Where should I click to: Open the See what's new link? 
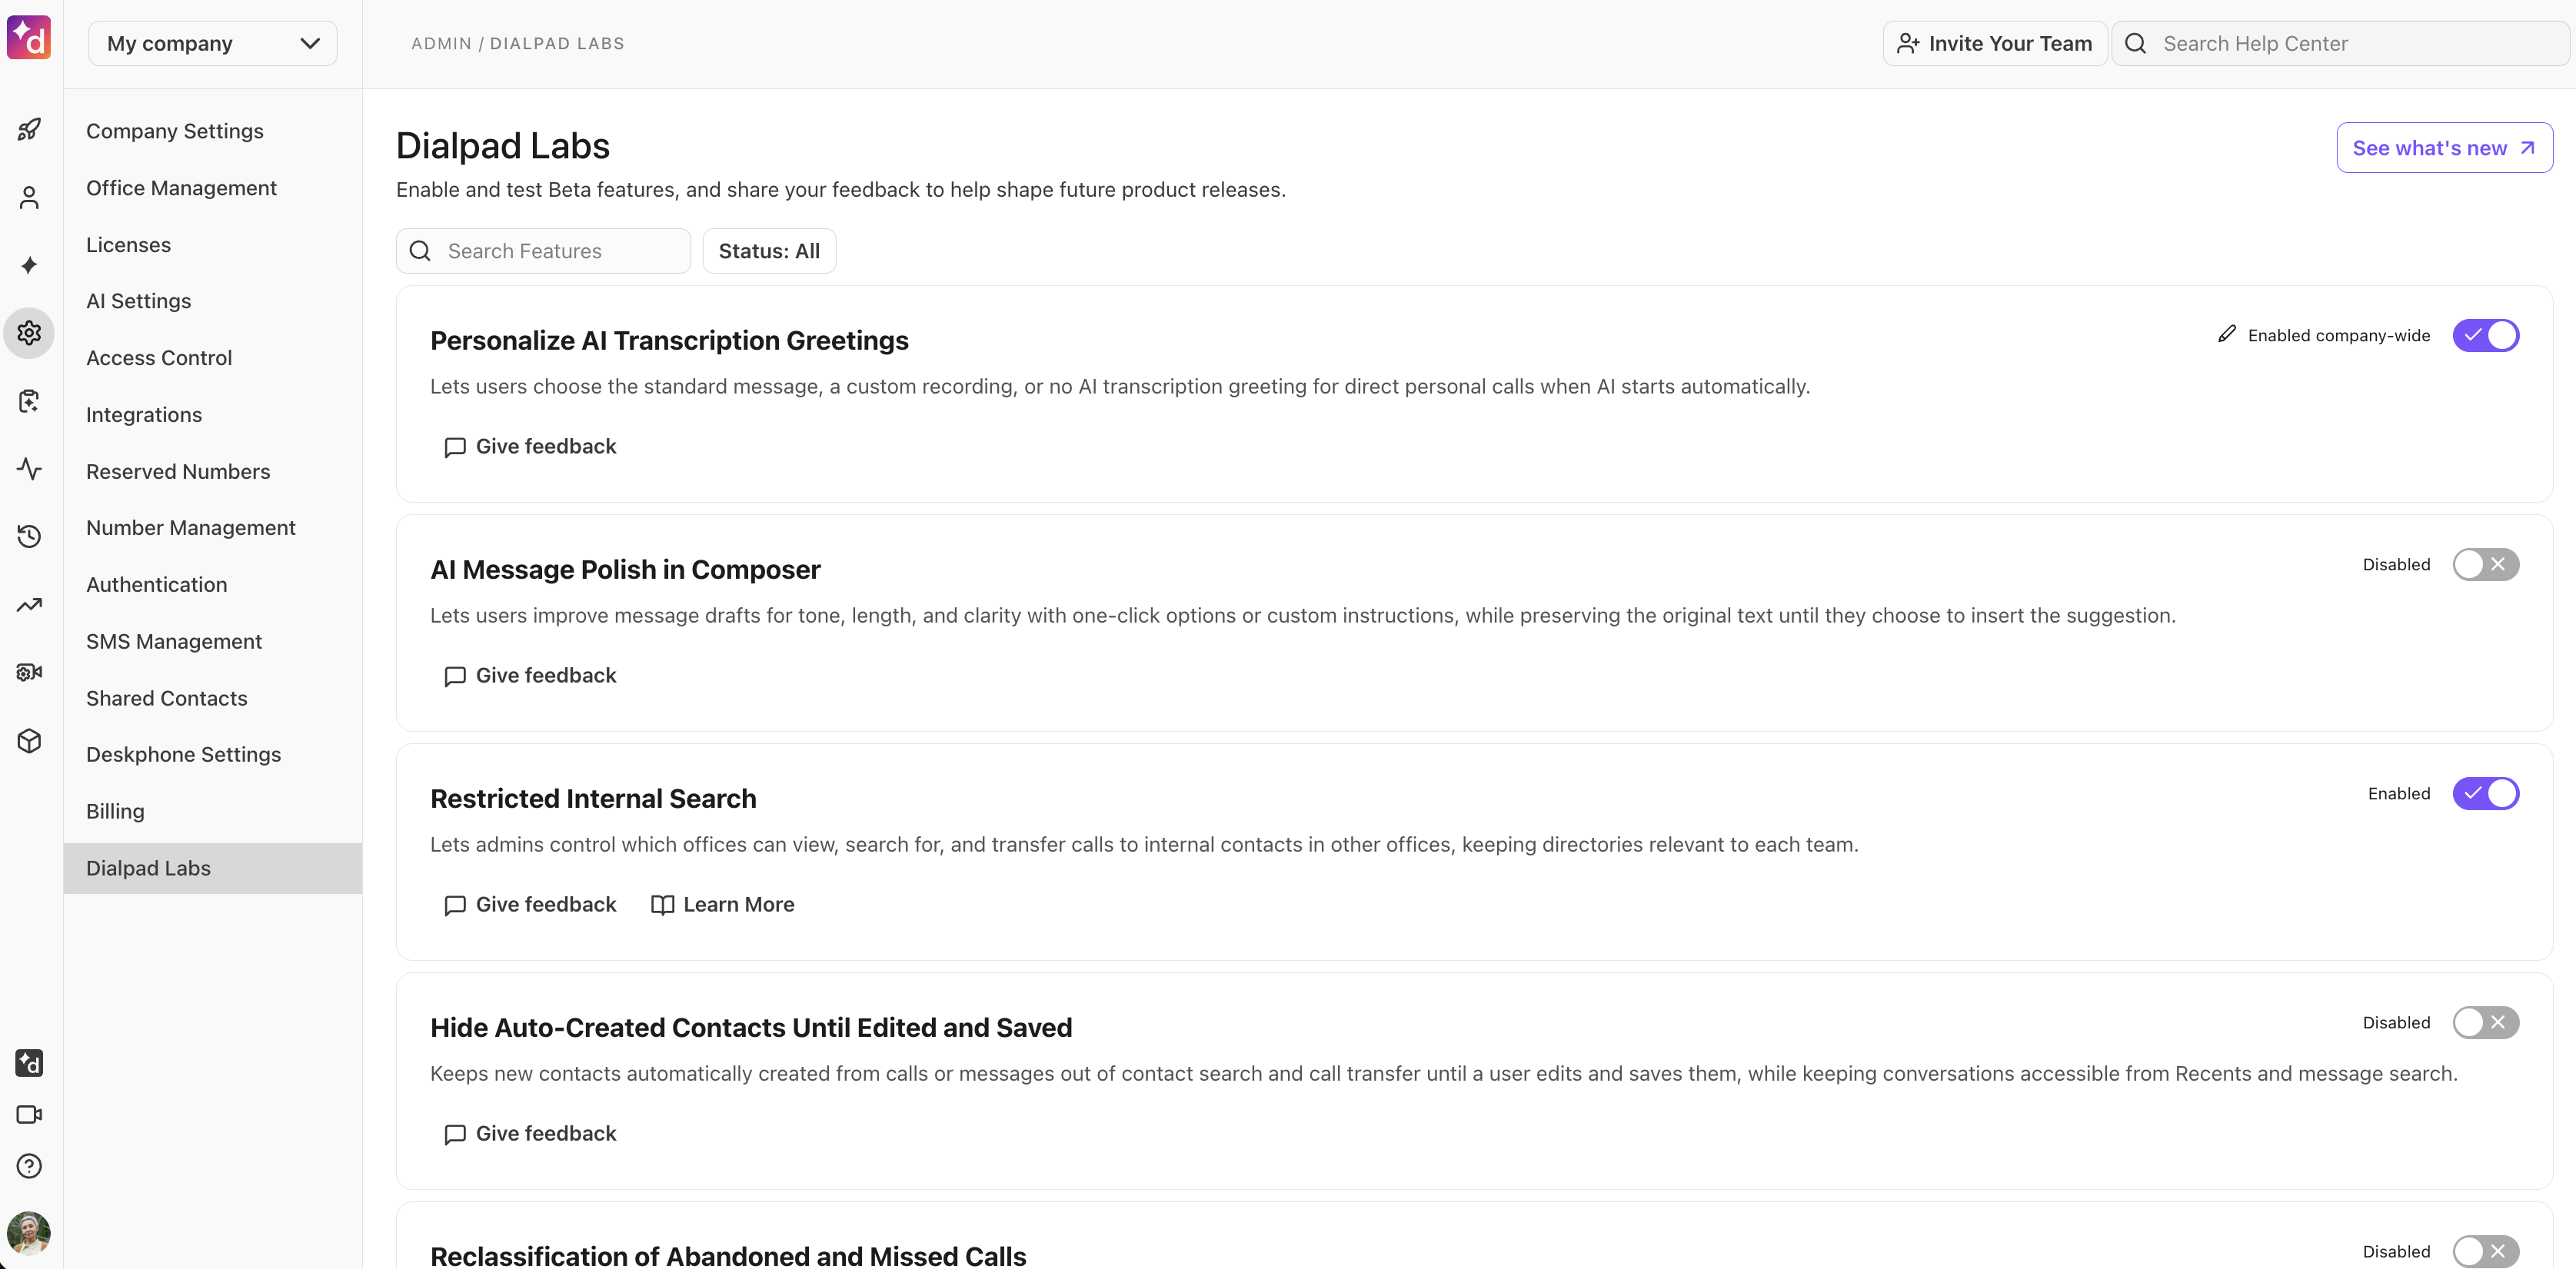(2444, 148)
